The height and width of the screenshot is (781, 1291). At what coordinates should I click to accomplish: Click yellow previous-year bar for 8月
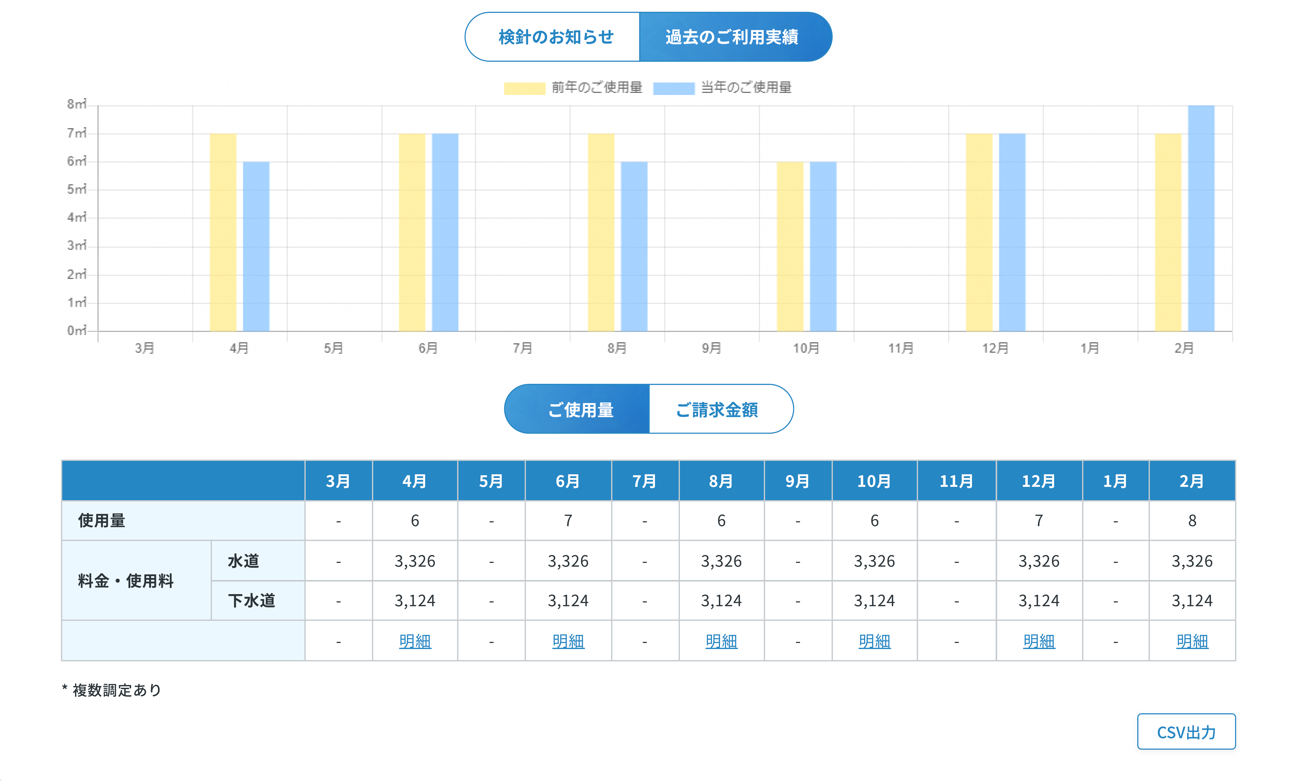click(x=601, y=232)
